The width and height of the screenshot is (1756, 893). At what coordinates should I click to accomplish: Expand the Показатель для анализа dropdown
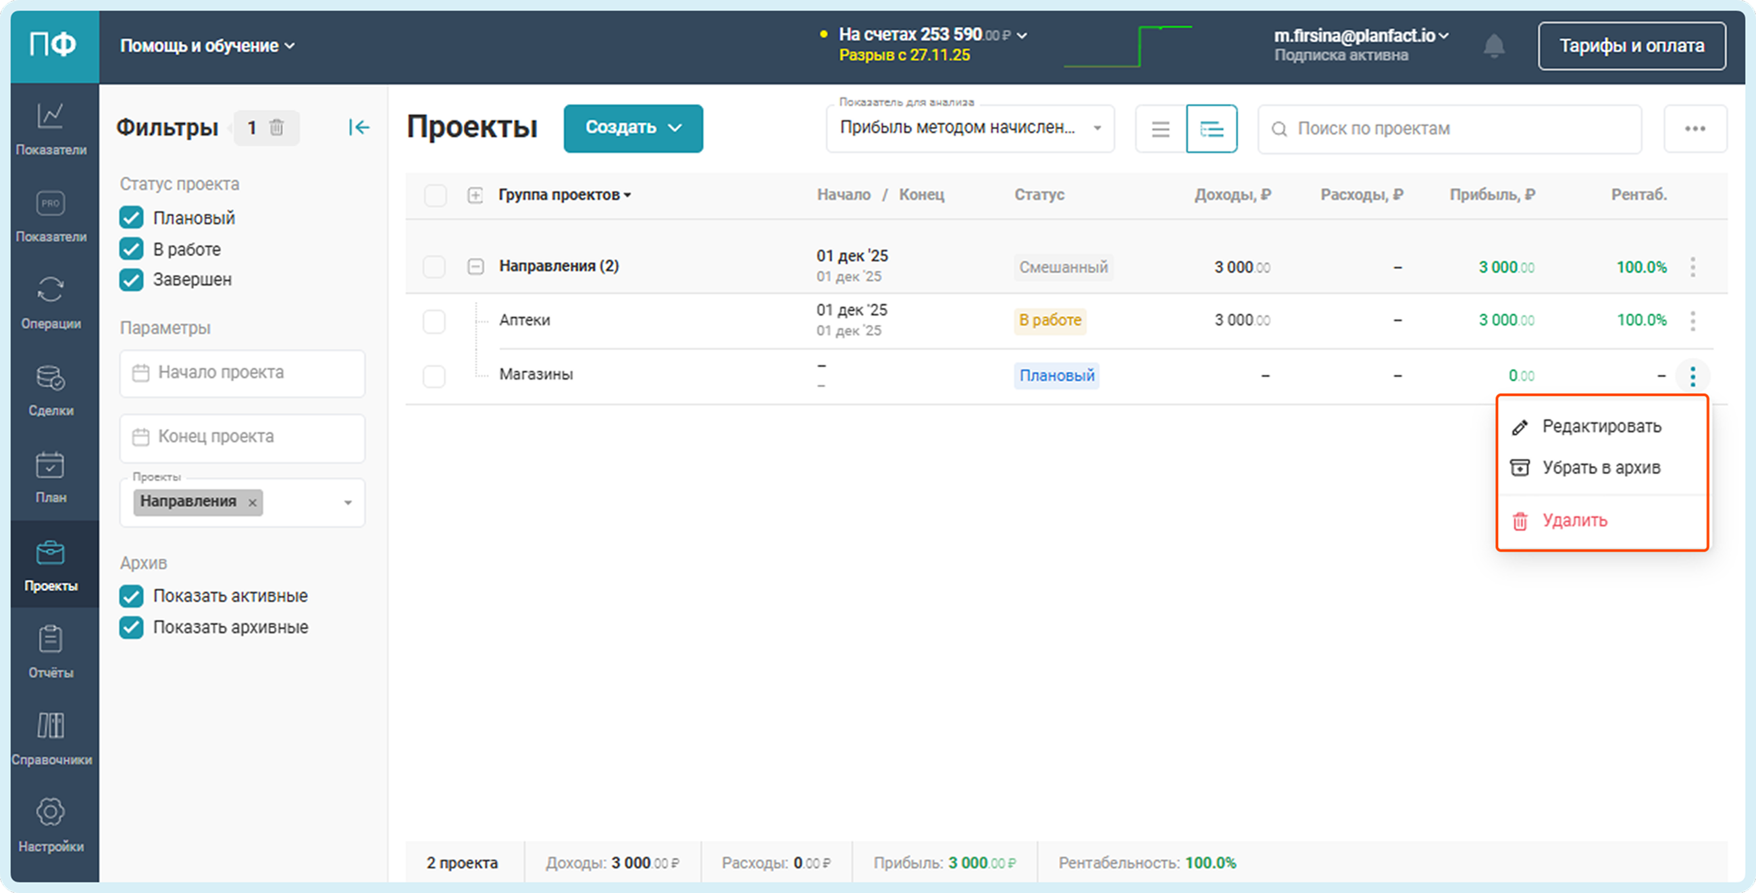[969, 128]
